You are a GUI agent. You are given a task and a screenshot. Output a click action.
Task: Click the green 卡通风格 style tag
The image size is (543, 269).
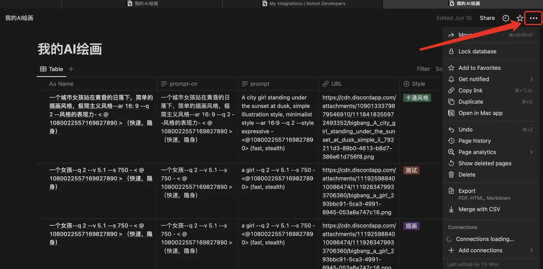[x=417, y=97]
